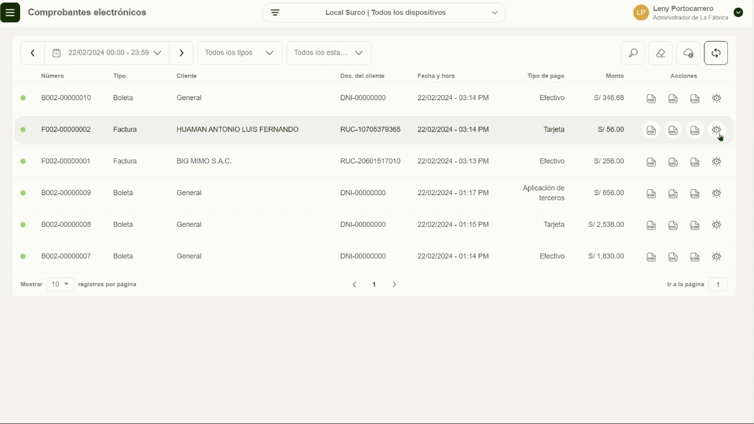Open the records per page 10 dropdown
The width and height of the screenshot is (754, 424).
[x=60, y=284]
